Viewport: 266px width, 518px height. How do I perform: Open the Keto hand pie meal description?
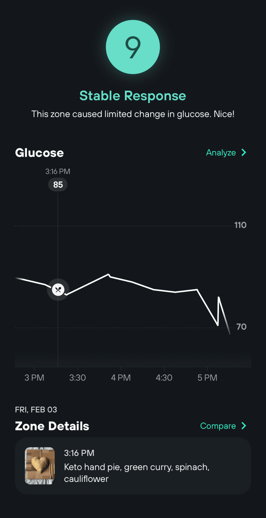pyautogui.click(x=137, y=473)
